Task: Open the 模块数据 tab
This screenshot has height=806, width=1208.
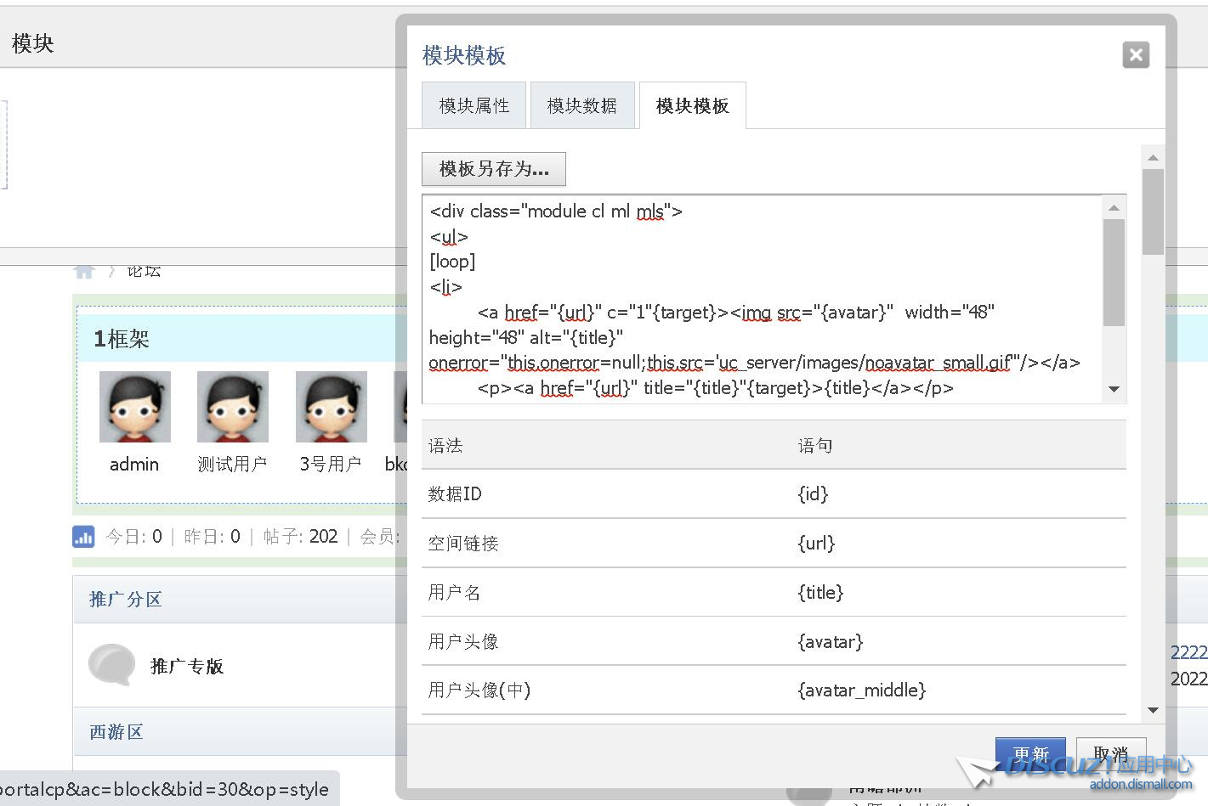Action: pos(582,105)
